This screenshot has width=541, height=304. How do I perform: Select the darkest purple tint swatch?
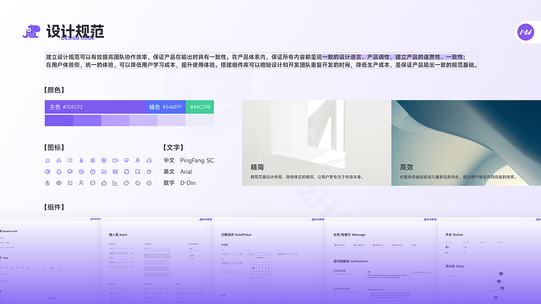point(59,120)
